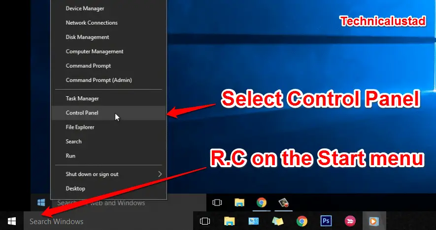This screenshot has width=436, height=230.
Task: Choose Task Manager in the context menu
Action: [82, 98]
